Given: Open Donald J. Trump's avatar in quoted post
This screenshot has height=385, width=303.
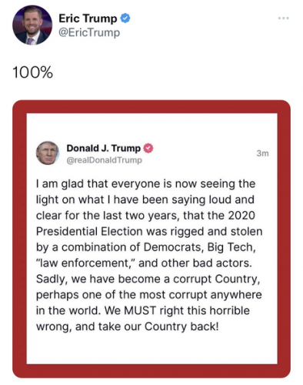Looking at the screenshot, I should (48, 153).
